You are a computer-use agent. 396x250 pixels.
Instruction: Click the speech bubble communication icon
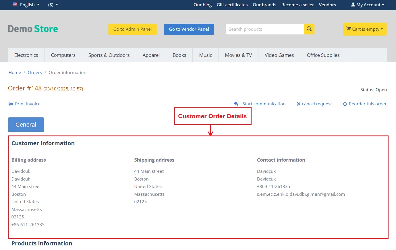[x=236, y=104]
